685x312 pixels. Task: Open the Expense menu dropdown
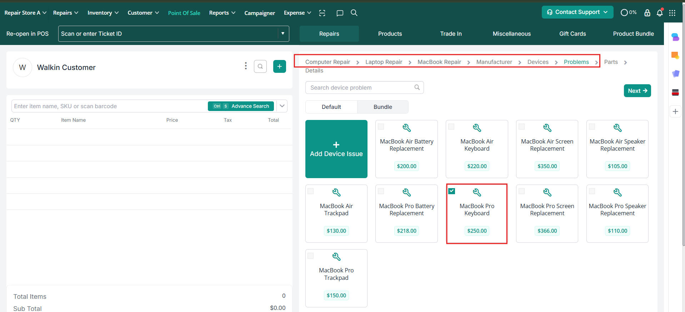[x=297, y=13]
